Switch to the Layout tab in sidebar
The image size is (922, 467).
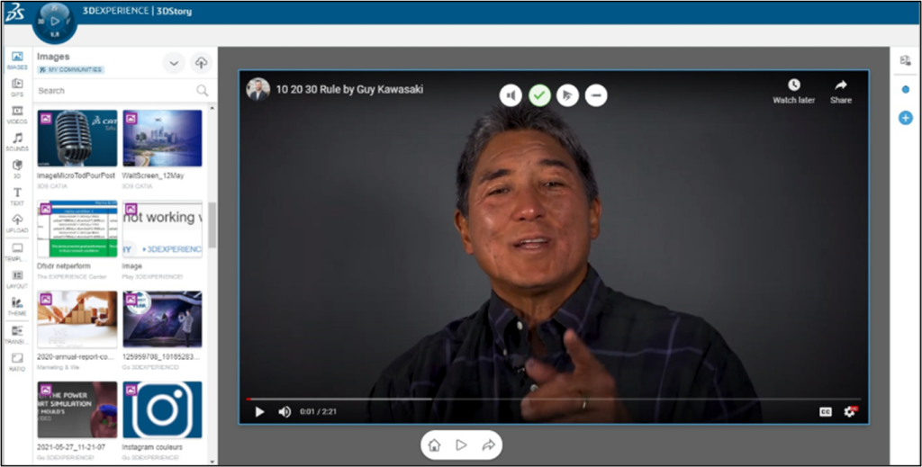(x=17, y=278)
